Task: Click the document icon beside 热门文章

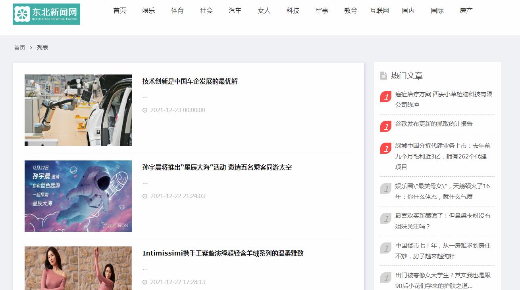Action: tap(383, 76)
